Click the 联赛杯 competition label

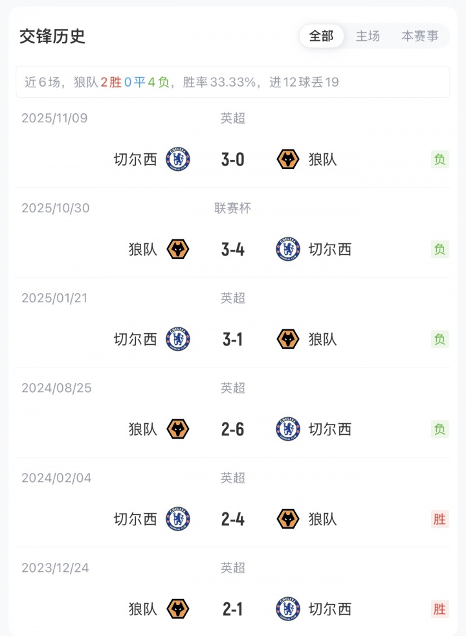tap(233, 208)
